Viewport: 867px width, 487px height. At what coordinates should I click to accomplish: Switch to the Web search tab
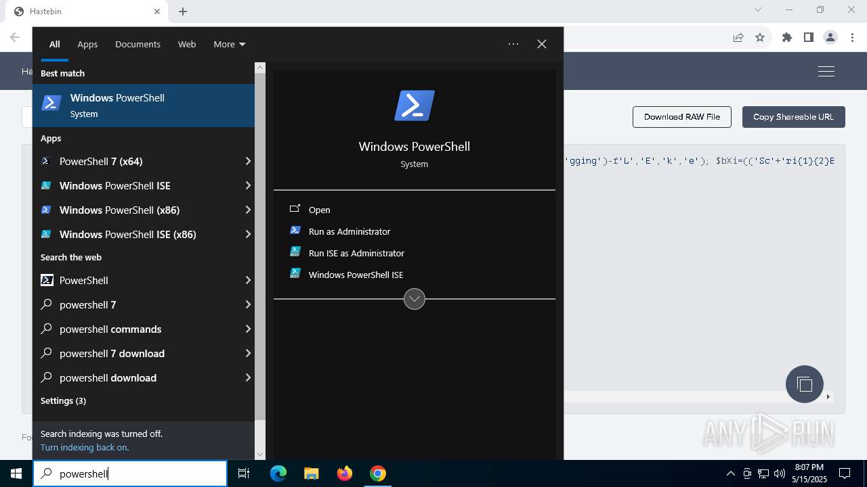point(187,44)
